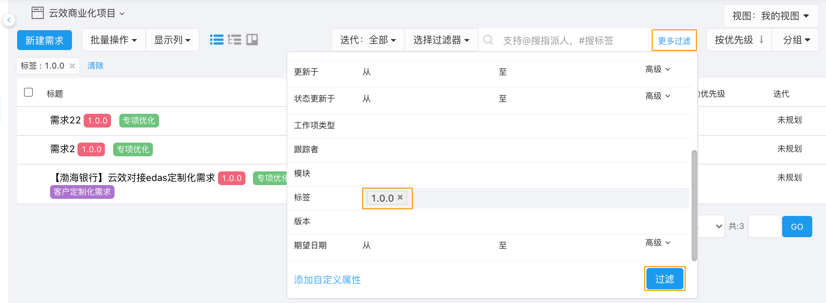Switch to tree view icon
Viewport: 826px width, 303px height.
pos(234,40)
